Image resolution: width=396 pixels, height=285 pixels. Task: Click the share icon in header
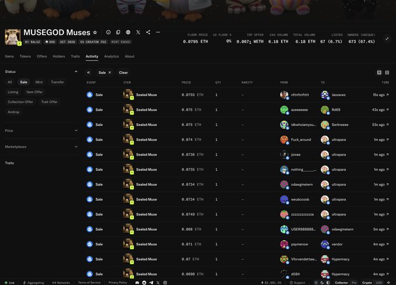tap(148, 32)
